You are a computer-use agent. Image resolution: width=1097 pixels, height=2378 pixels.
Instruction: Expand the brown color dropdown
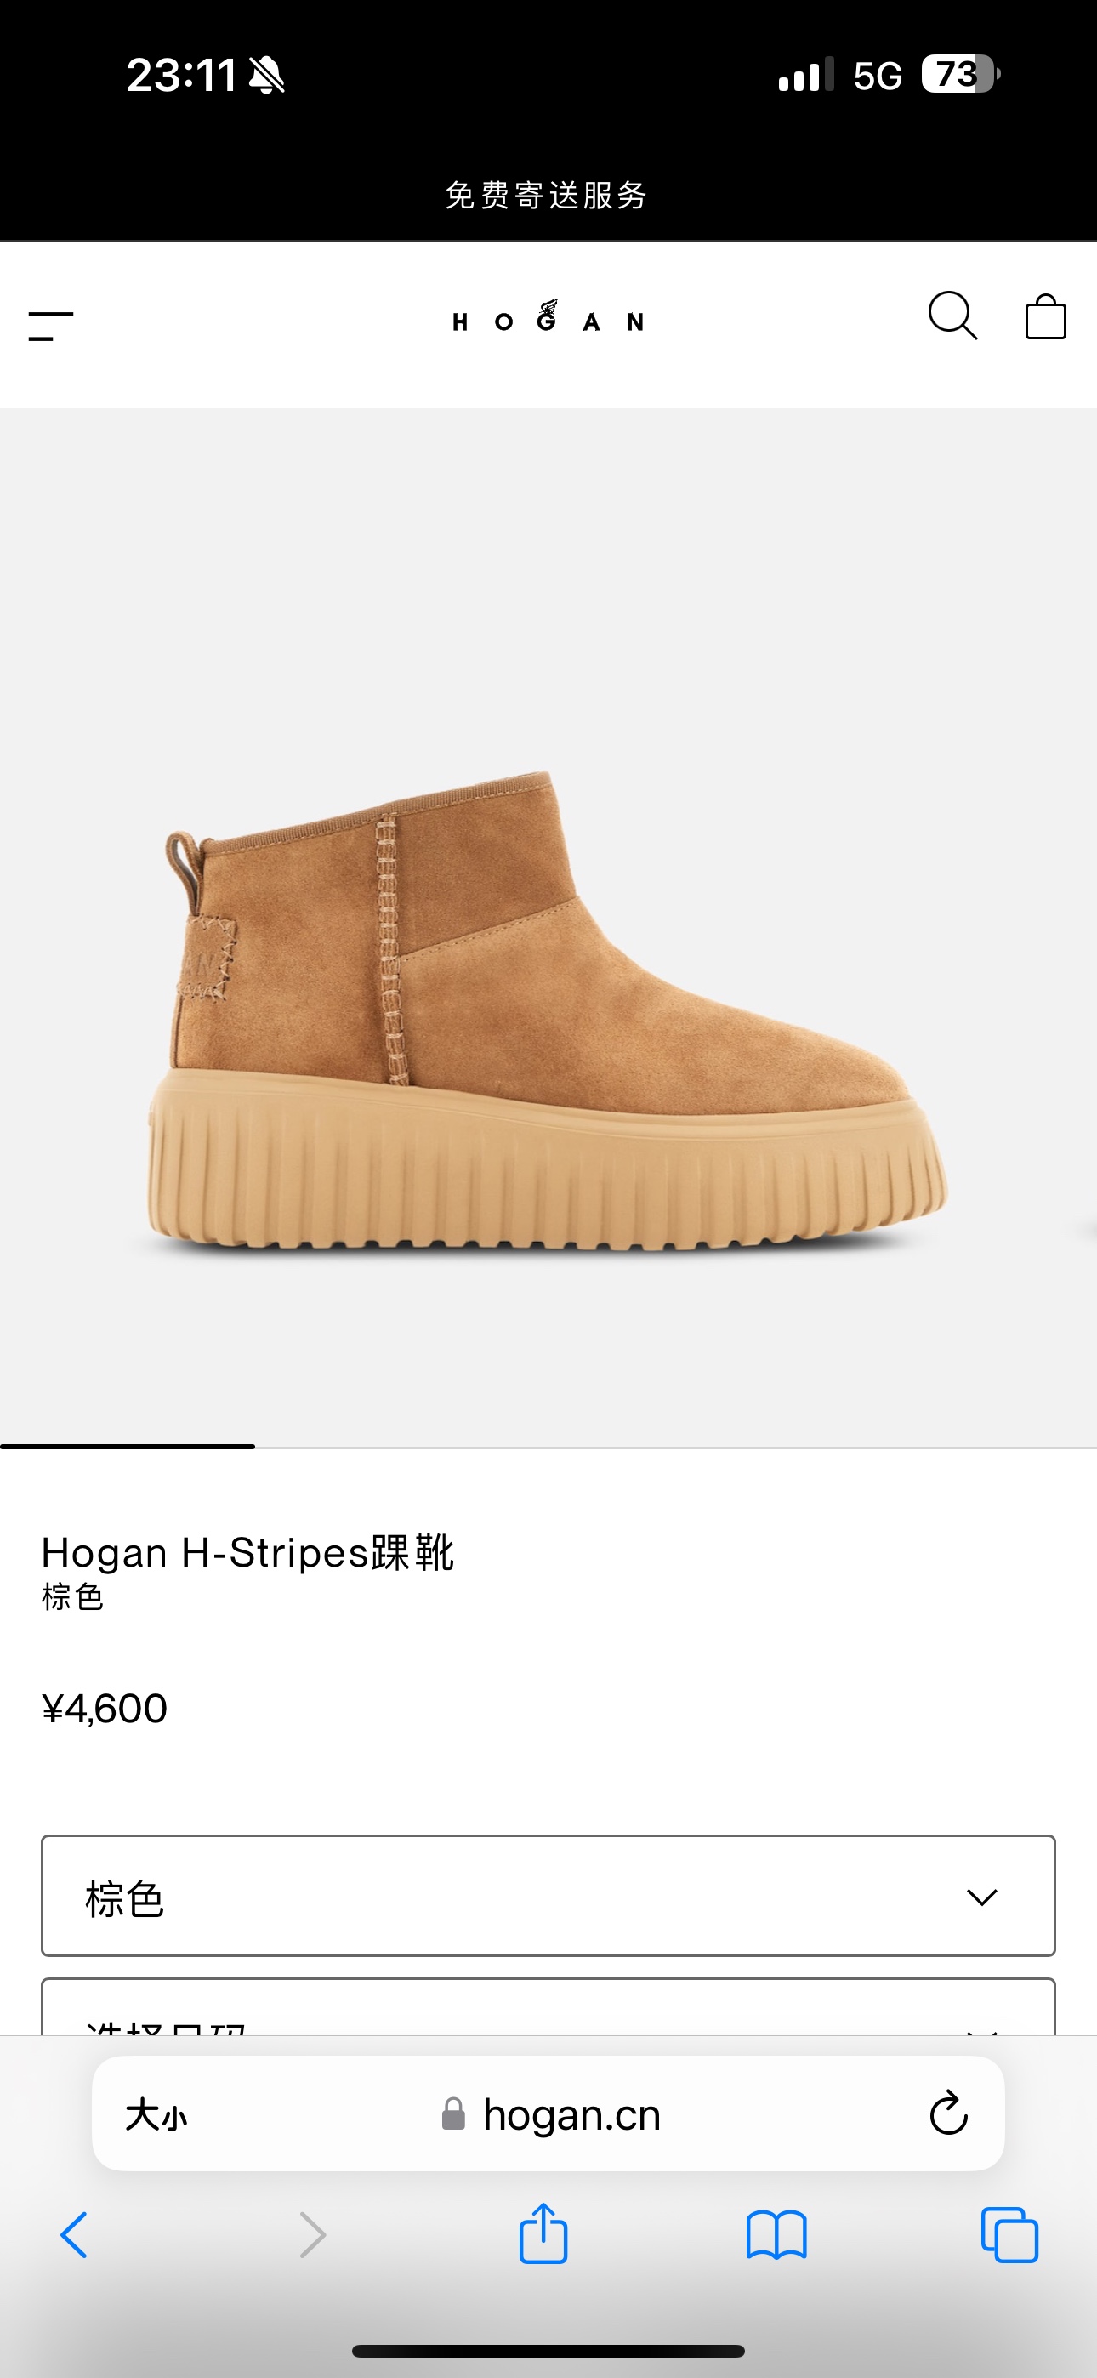point(548,1895)
